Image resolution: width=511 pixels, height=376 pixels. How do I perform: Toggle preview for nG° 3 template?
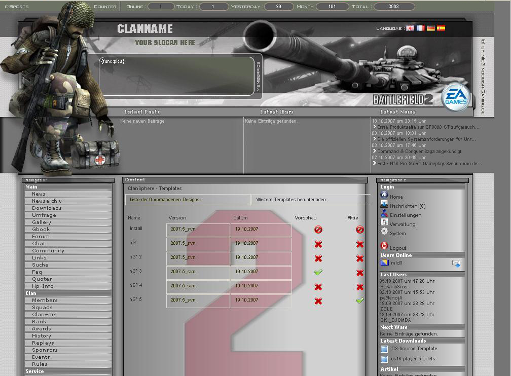point(318,272)
